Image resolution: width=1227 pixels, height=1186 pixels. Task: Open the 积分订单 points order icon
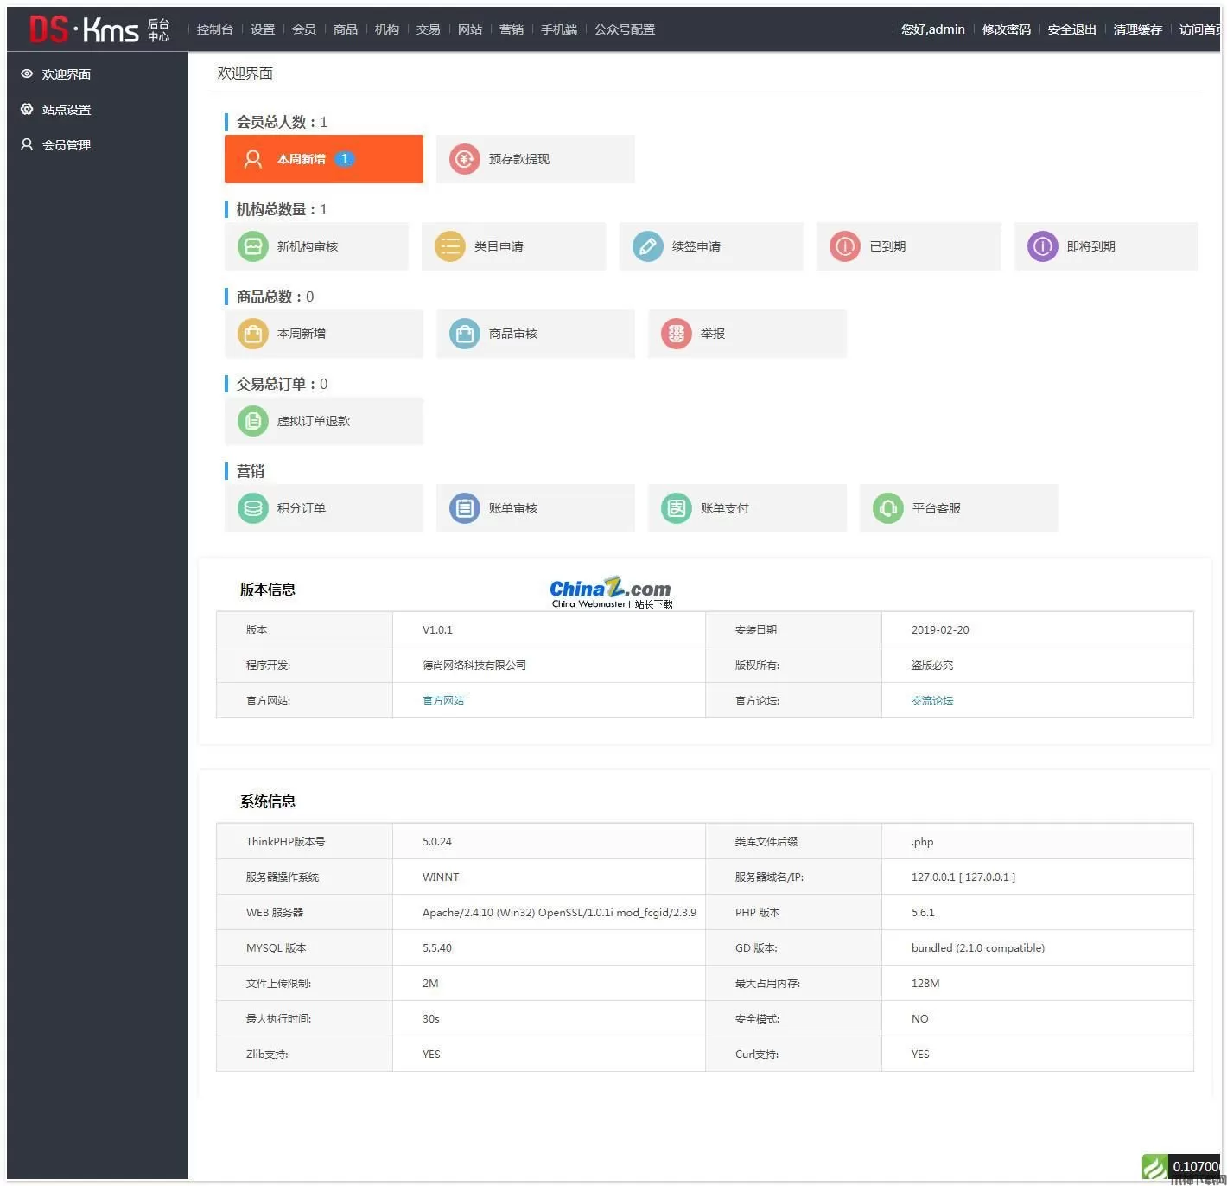[x=252, y=508]
